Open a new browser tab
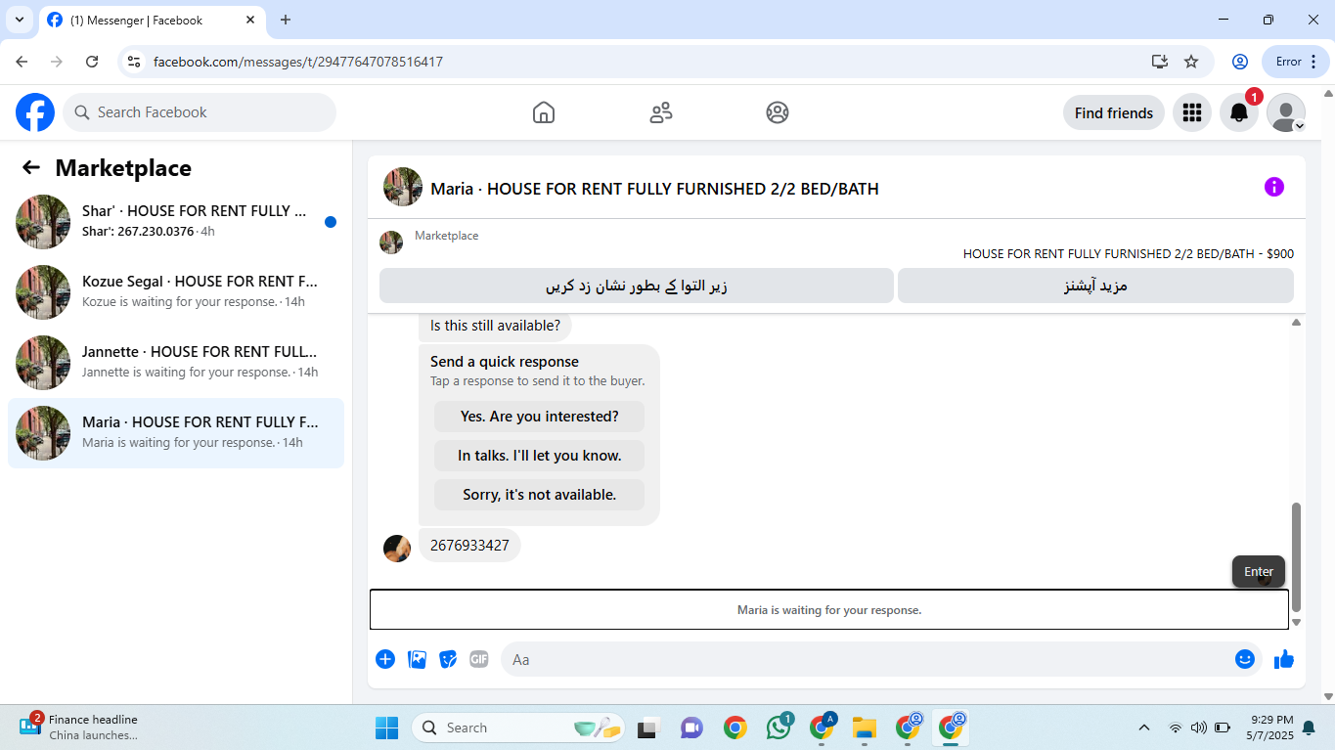Screen dimensions: 1335x750 point(286,20)
